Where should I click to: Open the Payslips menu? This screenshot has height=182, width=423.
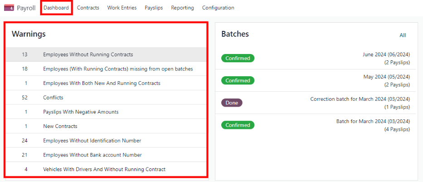(154, 8)
